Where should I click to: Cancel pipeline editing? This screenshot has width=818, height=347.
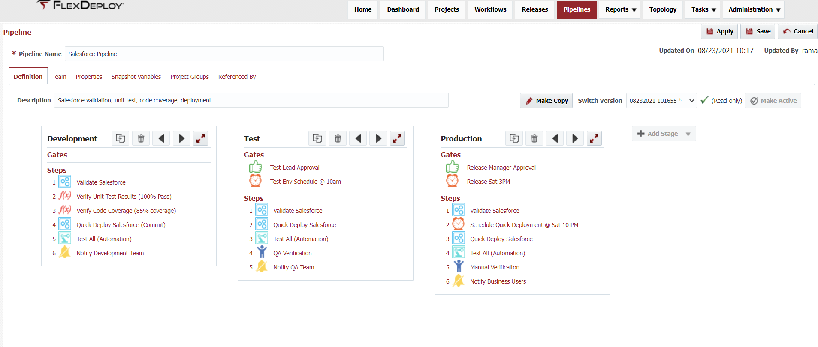(x=797, y=31)
